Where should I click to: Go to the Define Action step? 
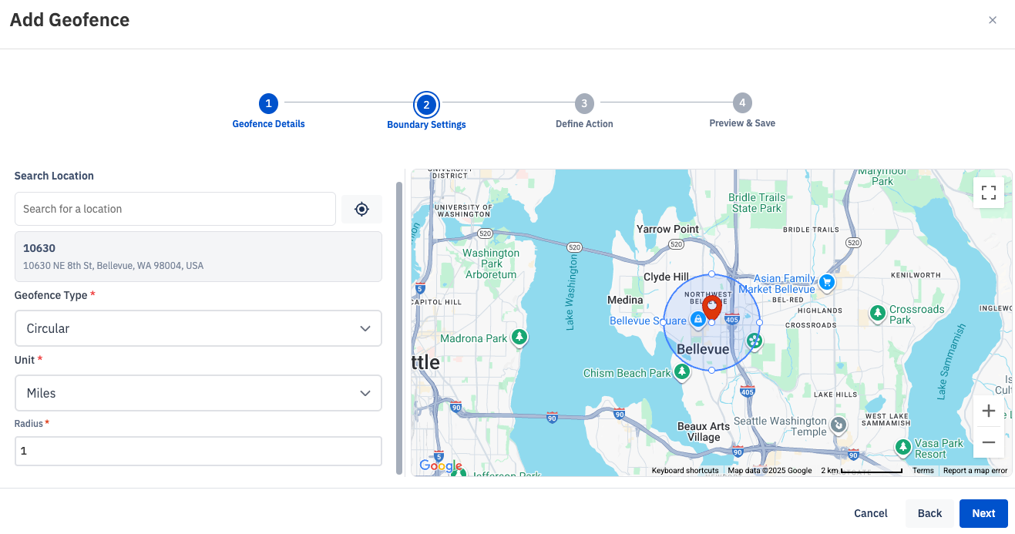point(583,102)
